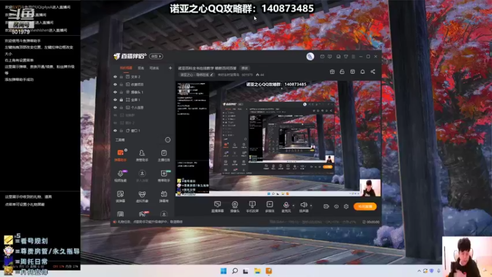Screen dimensions: 492x277
Task: Click the share icon in streaming app
Action: click(373, 71)
